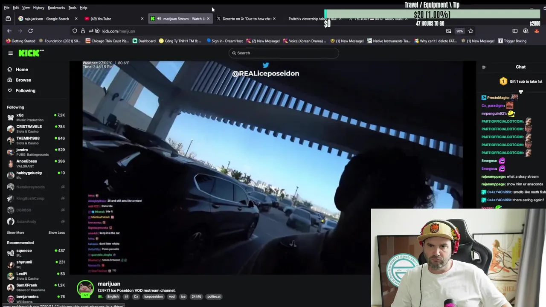Open shyrumil recommended channel
Image resolution: width=546 pixels, height=307 pixels.
click(36, 264)
